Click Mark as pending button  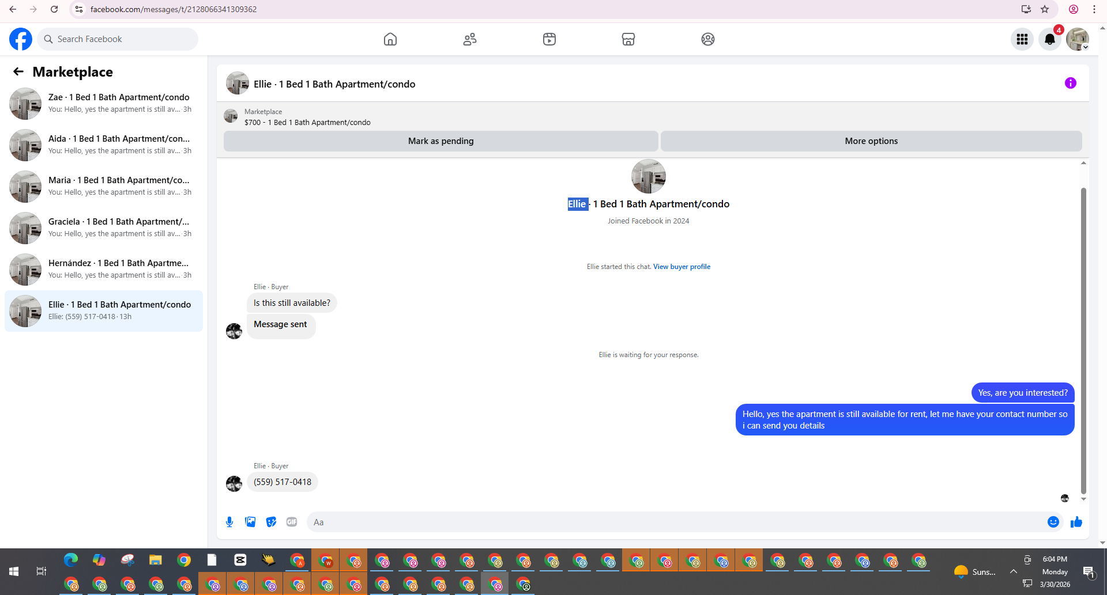(441, 141)
